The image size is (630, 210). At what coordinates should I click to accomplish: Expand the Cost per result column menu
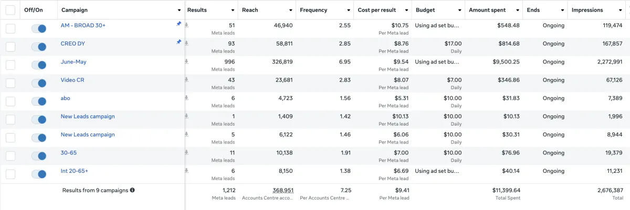407,10
